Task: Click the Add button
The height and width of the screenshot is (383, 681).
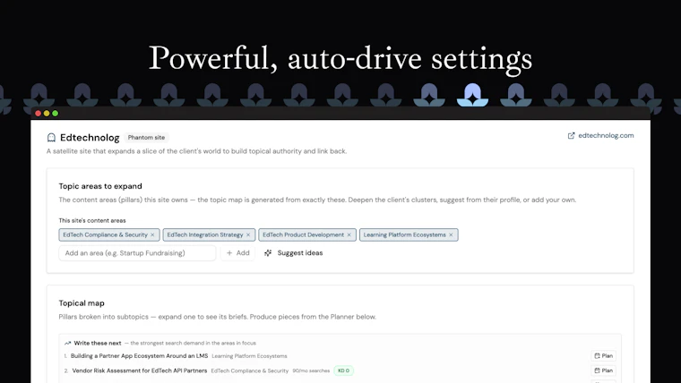Action: tap(238, 253)
